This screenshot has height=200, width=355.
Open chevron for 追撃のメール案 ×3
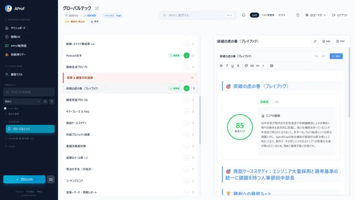pyautogui.click(x=193, y=158)
